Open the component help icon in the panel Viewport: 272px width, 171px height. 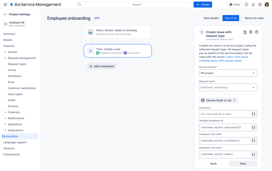click(x=257, y=32)
